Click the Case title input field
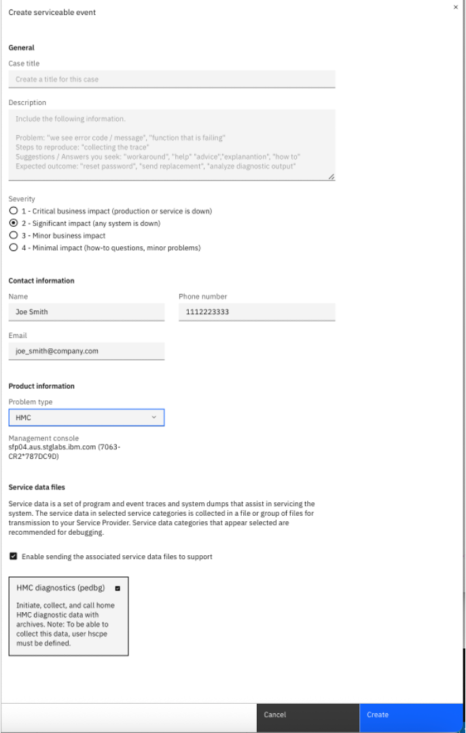The image size is (466, 733). [x=171, y=79]
